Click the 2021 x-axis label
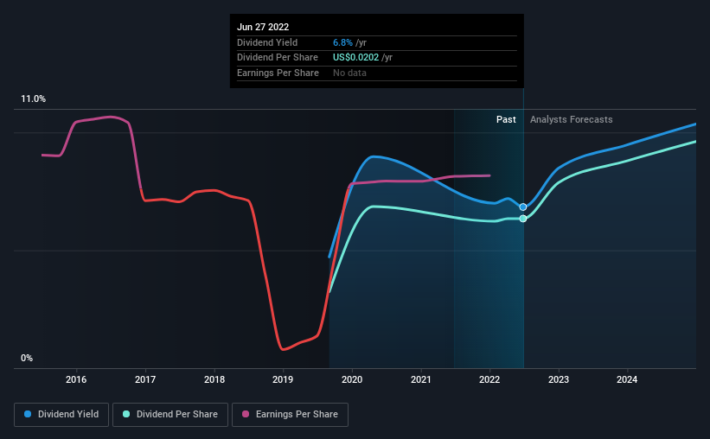Image resolution: width=710 pixels, height=439 pixels. (421, 379)
